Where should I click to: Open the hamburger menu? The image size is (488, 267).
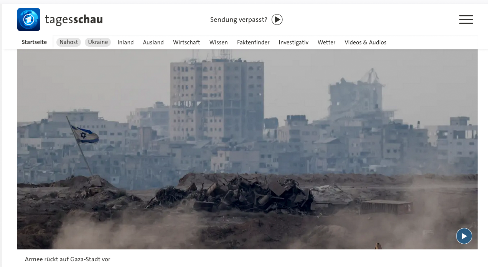click(x=466, y=20)
